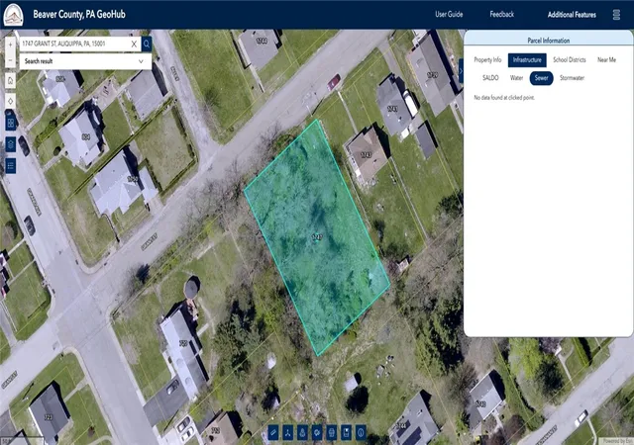This screenshot has height=445, width=634.
Task: Open the Near Me tab
Action: pos(606,59)
